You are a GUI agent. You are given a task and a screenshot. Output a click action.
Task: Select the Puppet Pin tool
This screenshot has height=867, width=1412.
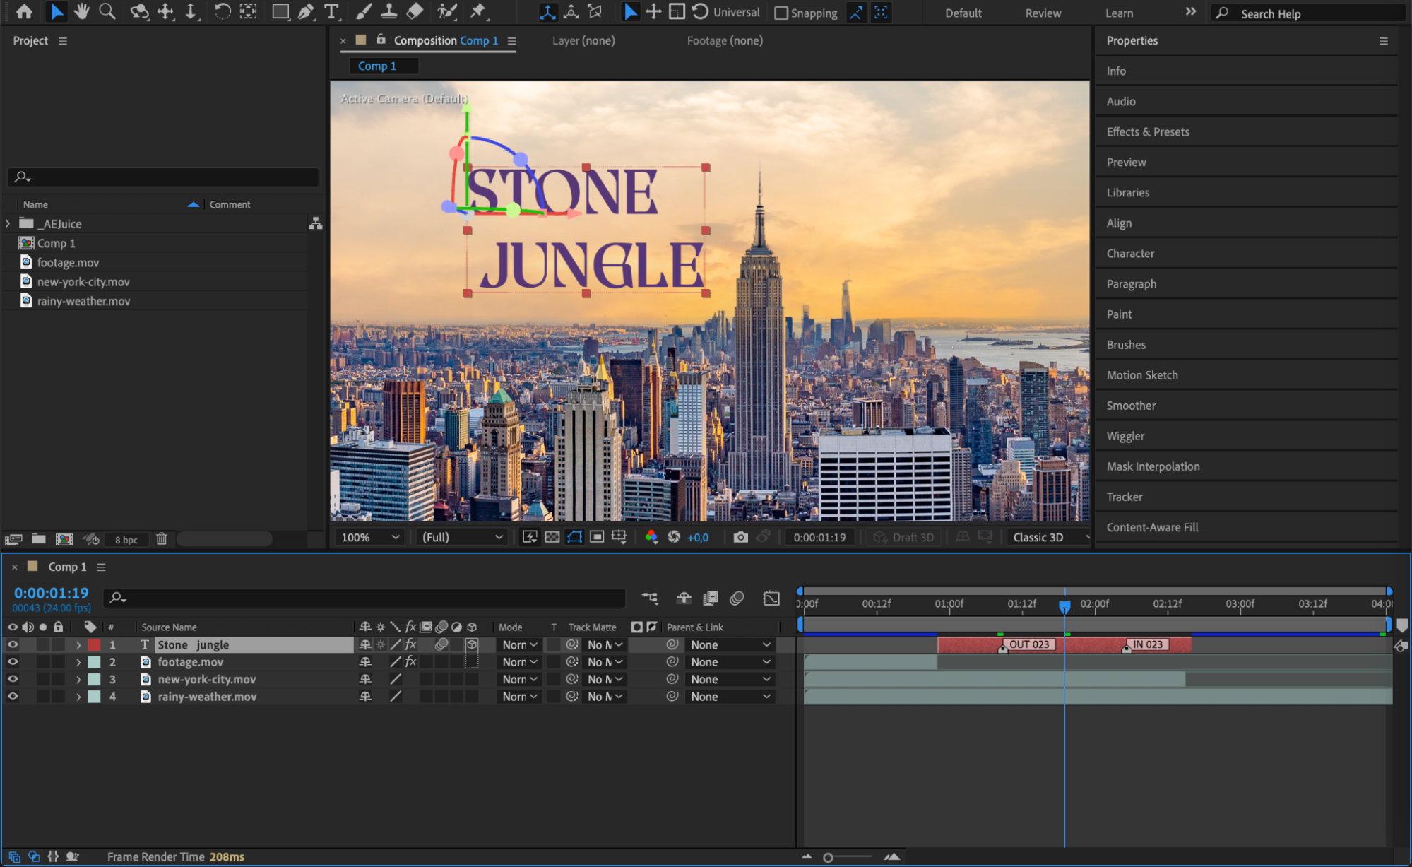coord(478,11)
